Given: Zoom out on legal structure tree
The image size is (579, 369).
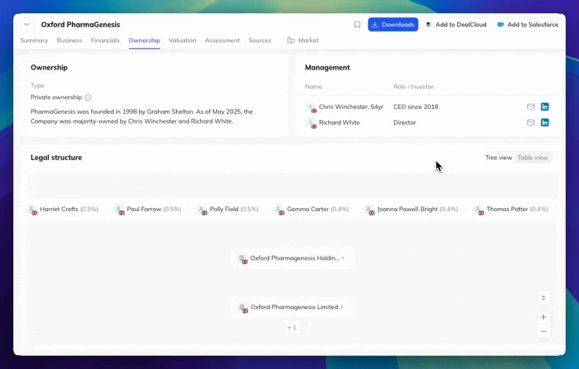Looking at the screenshot, I should [x=543, y=332].
